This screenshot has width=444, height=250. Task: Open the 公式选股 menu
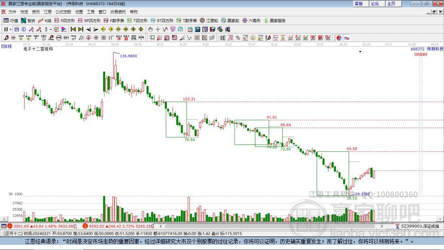(63, 12)
